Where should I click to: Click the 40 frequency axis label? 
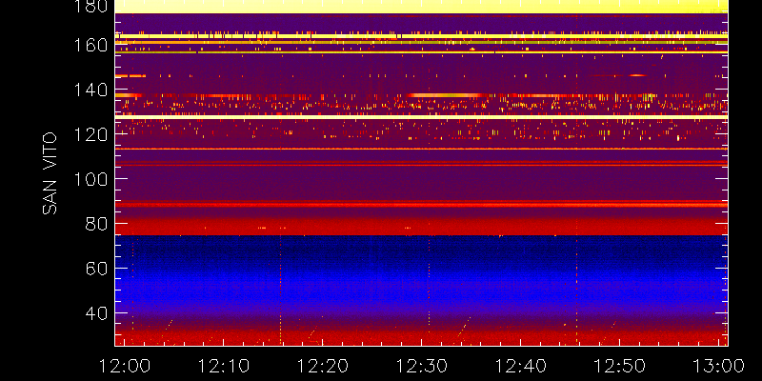click(x=96, y=312)
